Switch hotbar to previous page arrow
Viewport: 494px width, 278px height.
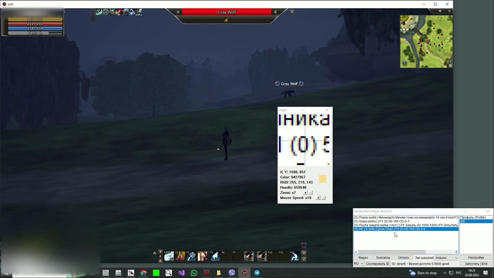(x=161, y=252)
